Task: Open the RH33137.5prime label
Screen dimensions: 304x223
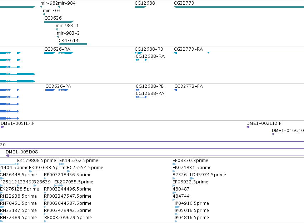Action: (19, 211)
